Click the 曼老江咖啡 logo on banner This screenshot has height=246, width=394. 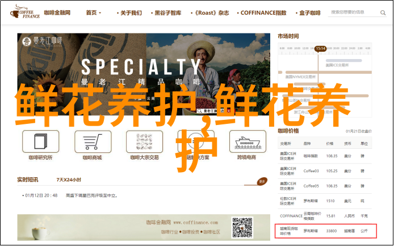[42, 41]
